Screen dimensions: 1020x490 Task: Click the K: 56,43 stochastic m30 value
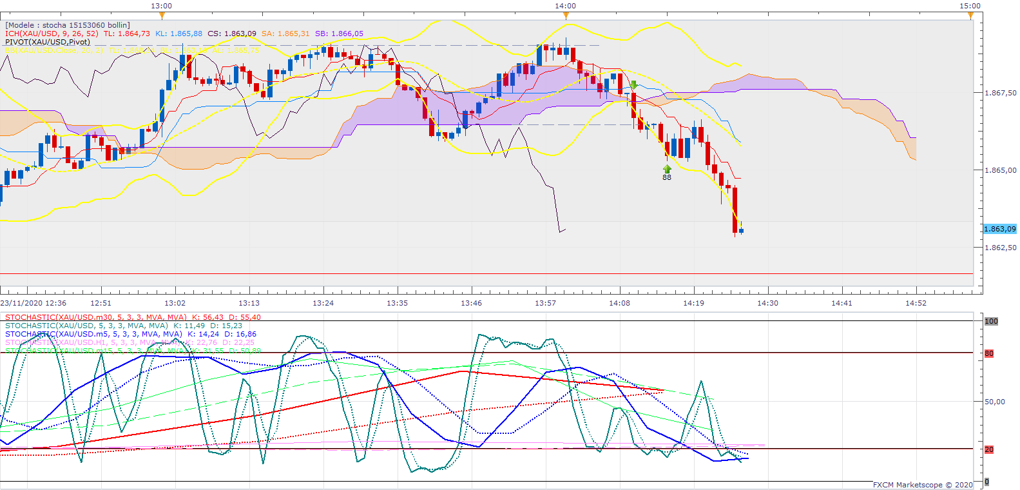coord(207,317)
